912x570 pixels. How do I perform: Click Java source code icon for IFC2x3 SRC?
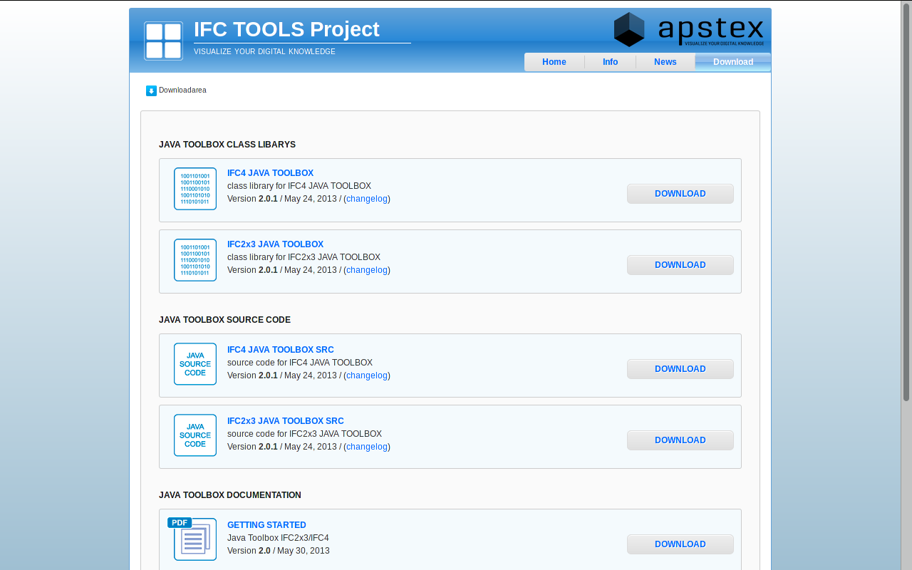(195, 435)
